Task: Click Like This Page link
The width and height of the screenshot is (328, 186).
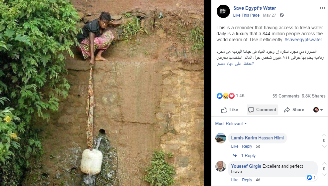Action: pyautogui.click(x=246, y=15)
